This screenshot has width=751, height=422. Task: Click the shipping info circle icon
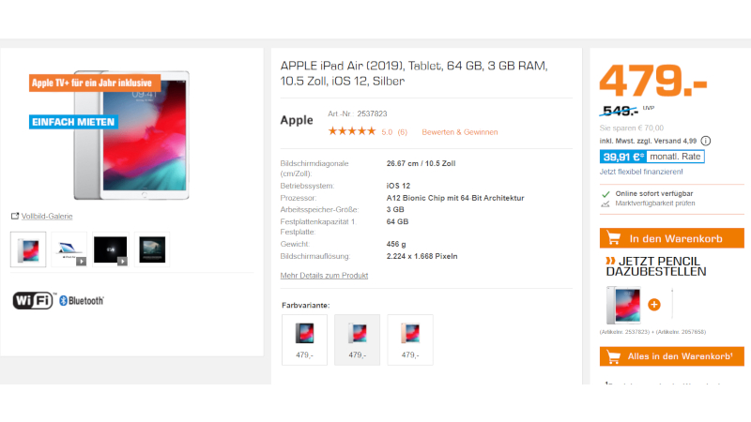point(706,141)
